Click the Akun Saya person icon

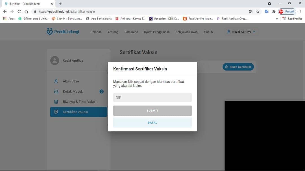56,81
